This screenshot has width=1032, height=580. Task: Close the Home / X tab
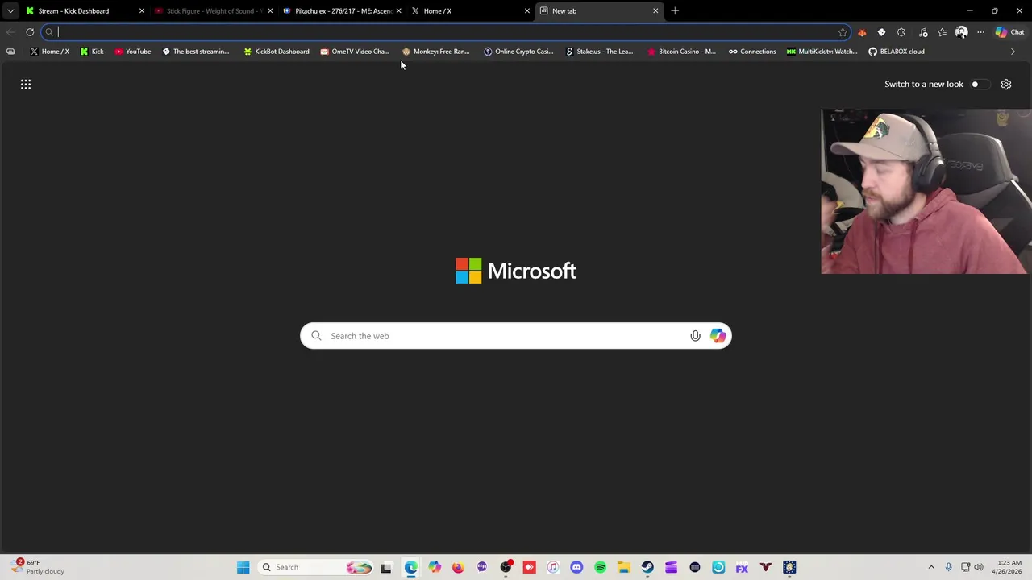click(x=526, y=11)
